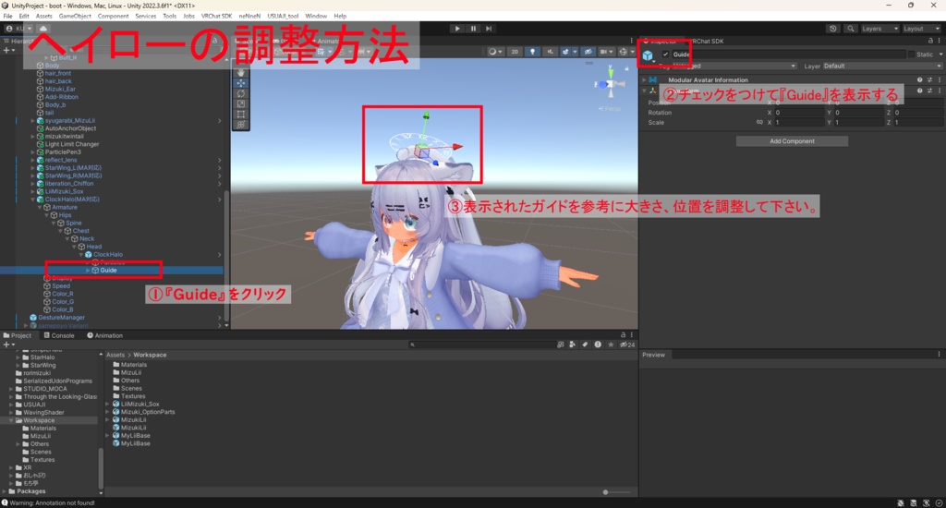Collapse the ClockHalo(MA対応) hierarchy item
The height and width of the screenshot is (508, 946).
pos(33,200)
